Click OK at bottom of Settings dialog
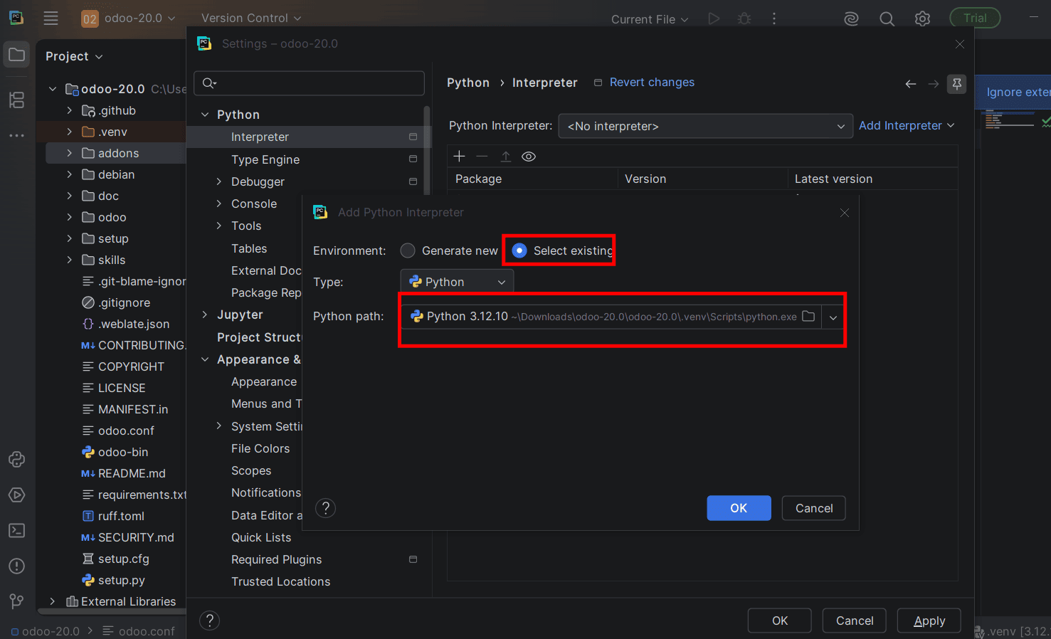This screenshot has height=639, width=1051. 780,620
